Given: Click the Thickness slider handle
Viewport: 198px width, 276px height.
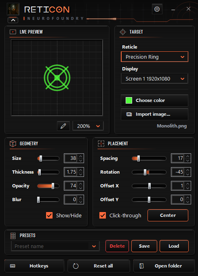Looking at the screenshot, I should 40,172.
